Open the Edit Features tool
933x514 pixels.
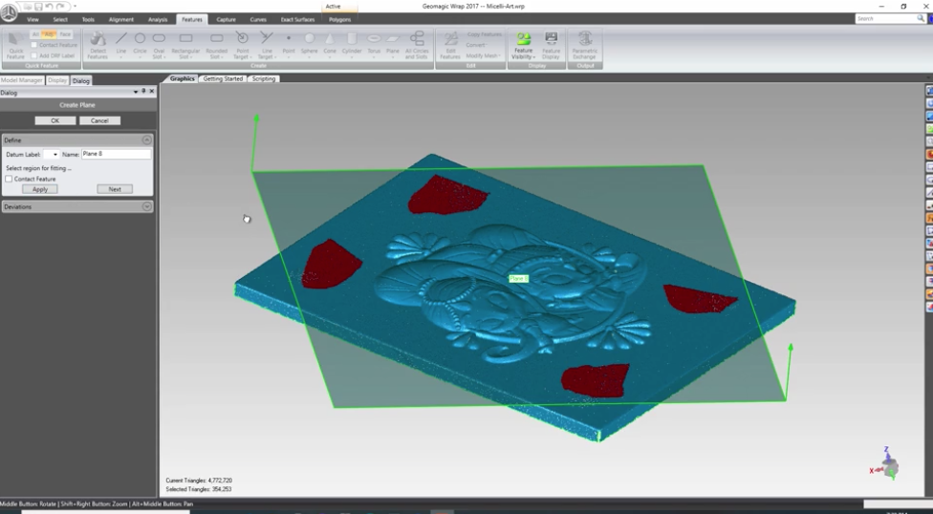pyautogui.click(x=450, y=45)
